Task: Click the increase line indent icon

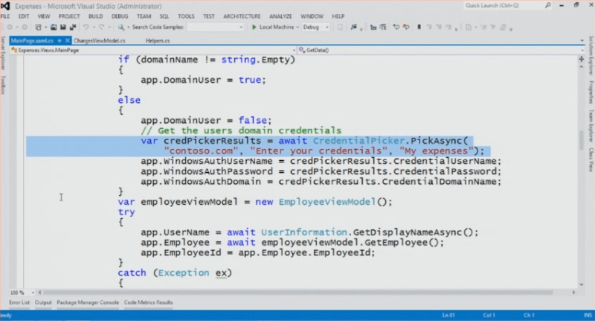Action: [x=383, y=27]
